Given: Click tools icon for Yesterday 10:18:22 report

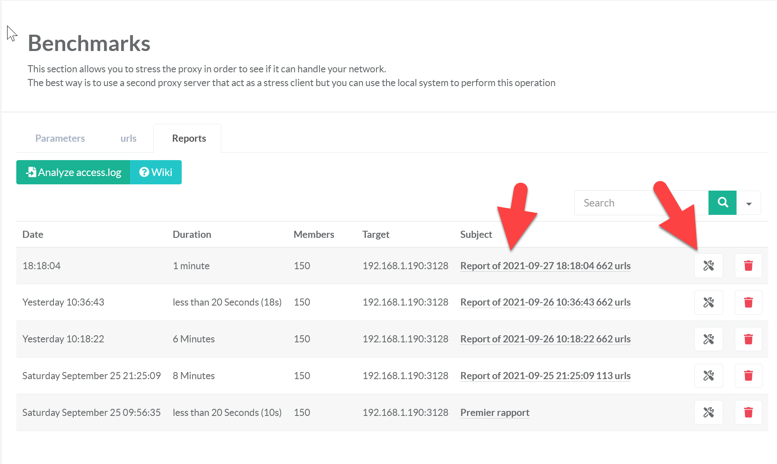Looking at the screenshot, I should [708, 339].
